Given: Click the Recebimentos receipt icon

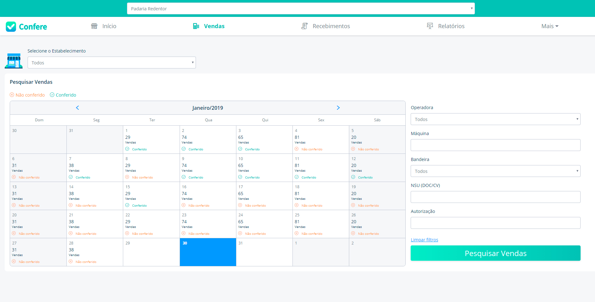Looking at the screenshot, I should click(x=304, y=26).
